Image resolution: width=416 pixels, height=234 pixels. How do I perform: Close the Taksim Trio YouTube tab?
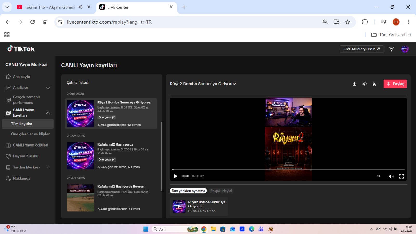click(x=89, y=7)
